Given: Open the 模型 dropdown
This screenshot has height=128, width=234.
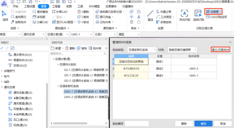Looking at the screenshot, I should click(x=129, y=34).
